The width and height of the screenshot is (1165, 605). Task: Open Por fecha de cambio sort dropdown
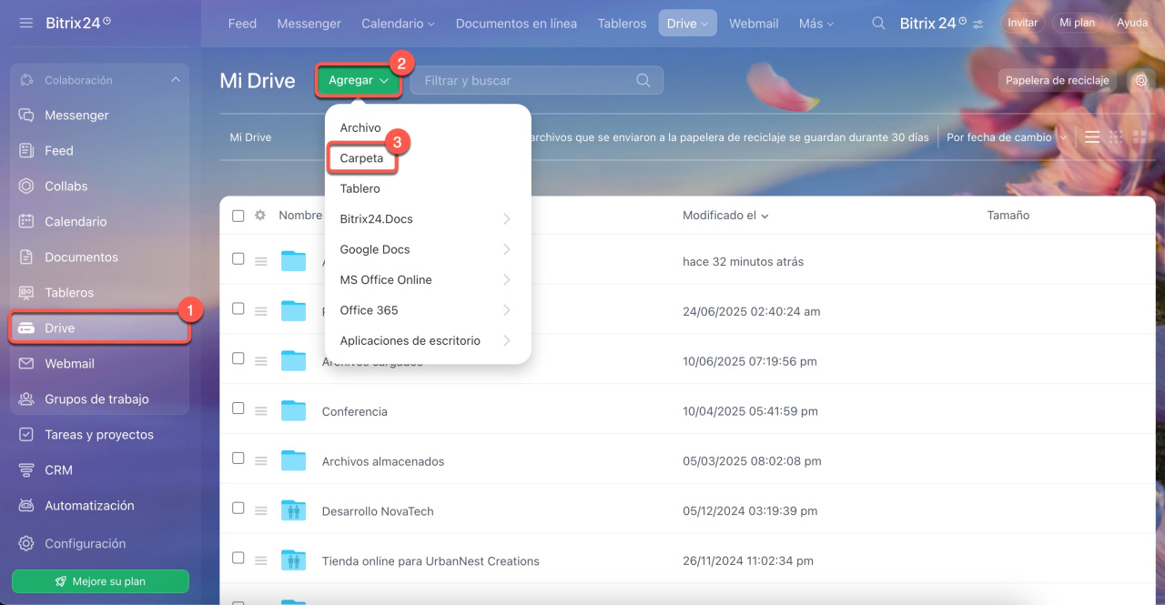pyautogui.click(x=1007, y=137)
